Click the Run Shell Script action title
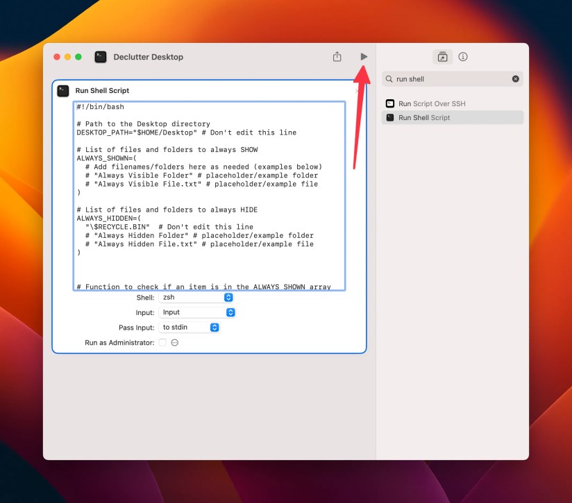Image resolution: width=572 pixels, height=503 pixels. coord(102,90)
